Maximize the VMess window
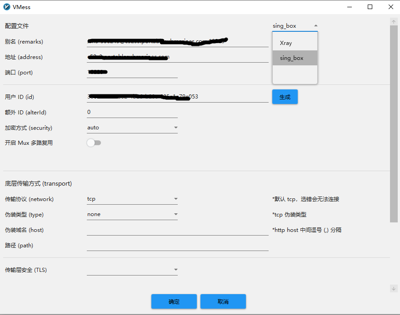Screen dimensions: 400x315 [x=370, y=7]
